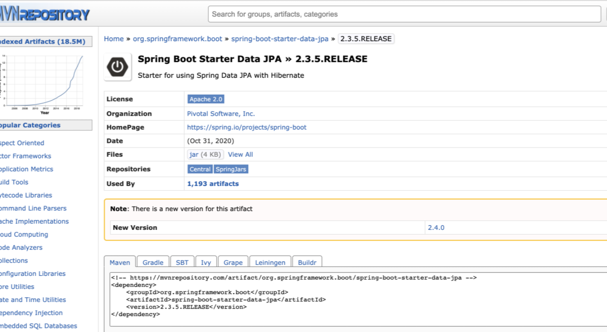
Task: Open Application Metrics category
Action: 26,170
